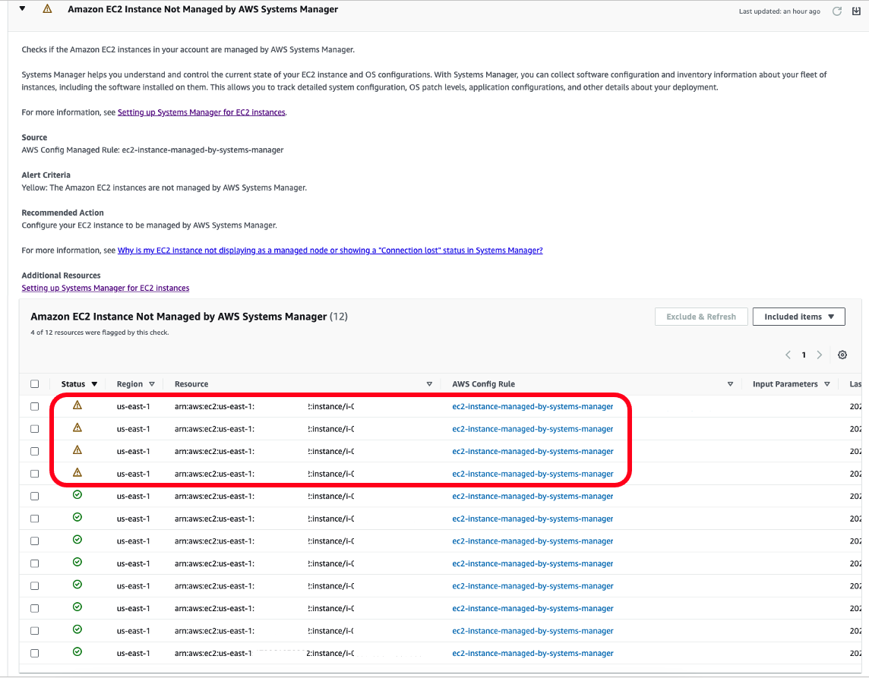Check the box for the second warning-status row
Image resolution: width=869 pixels, height=678 pixels.
tap(35, 429)
